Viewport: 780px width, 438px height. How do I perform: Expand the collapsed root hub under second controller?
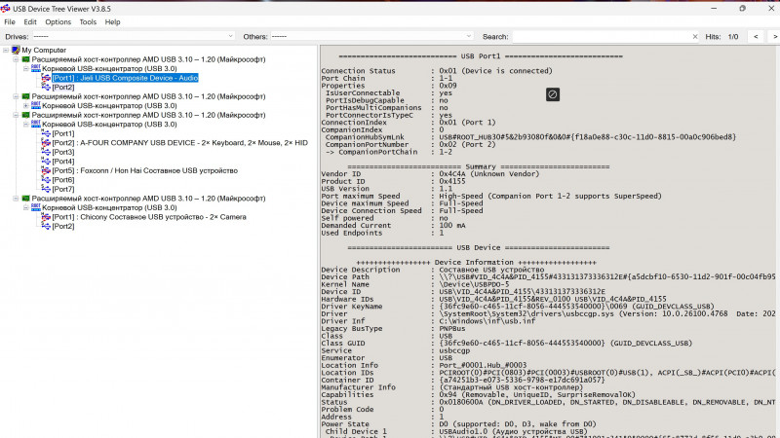[x=26, y=106]
